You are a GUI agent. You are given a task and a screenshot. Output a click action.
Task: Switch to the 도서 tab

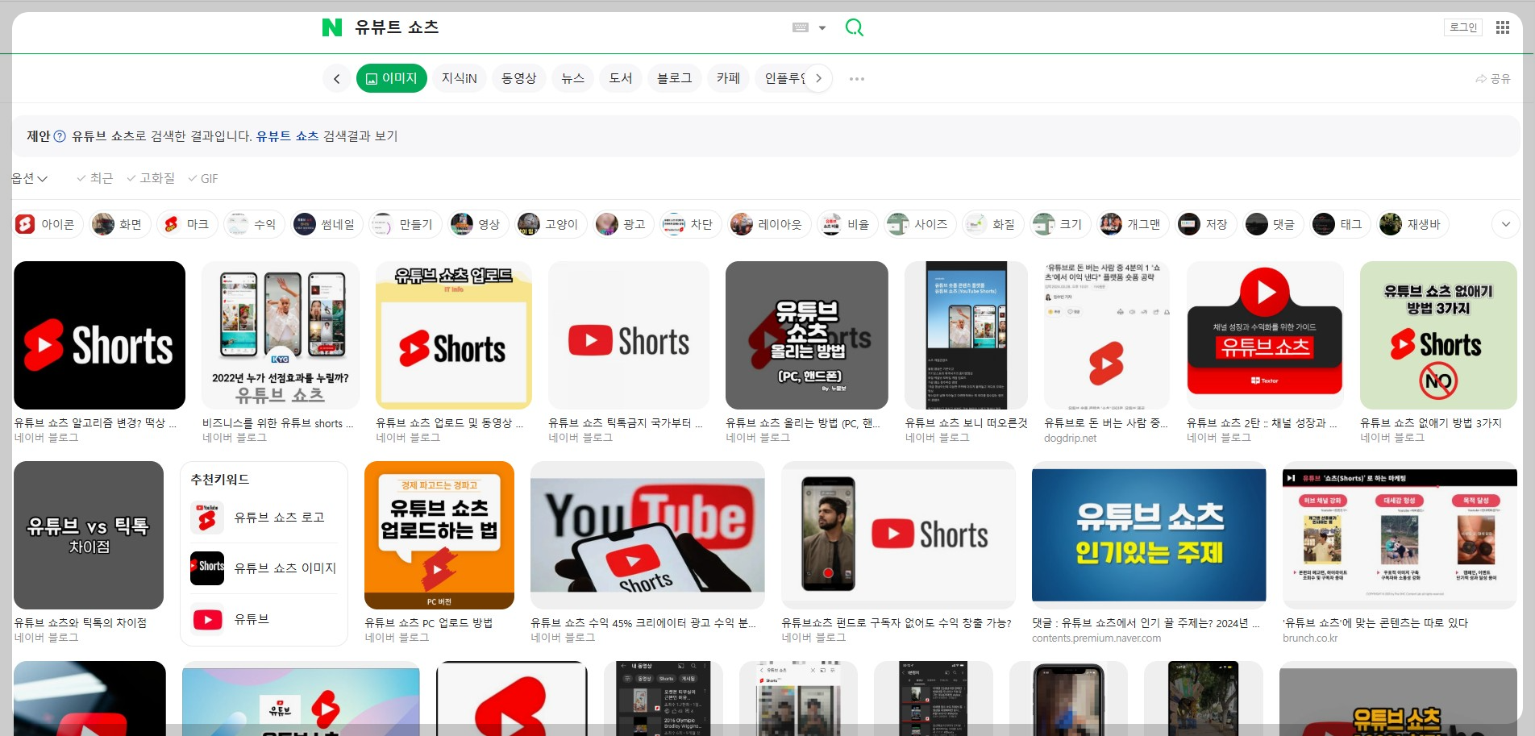(621, 78)
